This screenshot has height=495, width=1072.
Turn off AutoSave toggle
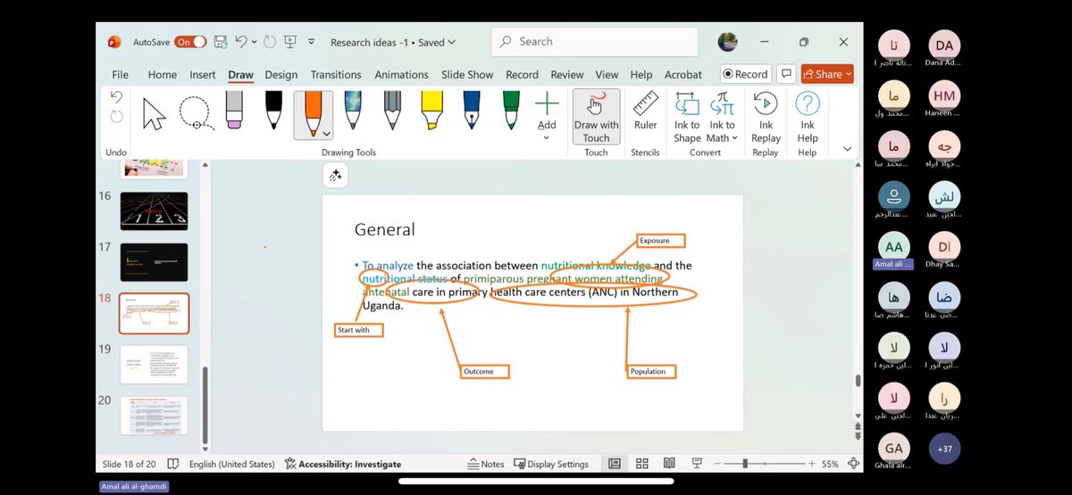[x=191, y=42]
